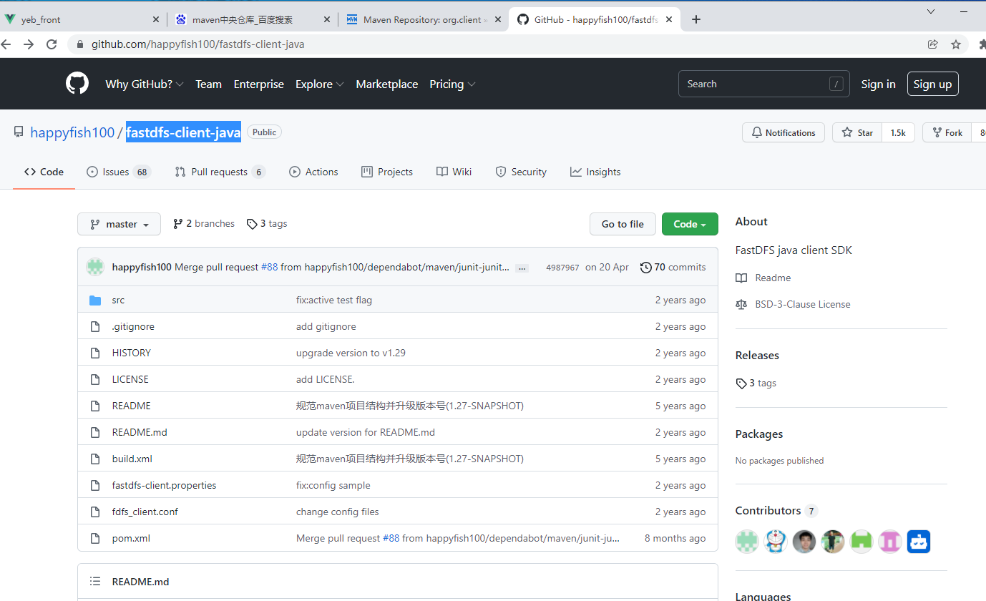Focus the GitHub Search input field

tap(763, 84)
